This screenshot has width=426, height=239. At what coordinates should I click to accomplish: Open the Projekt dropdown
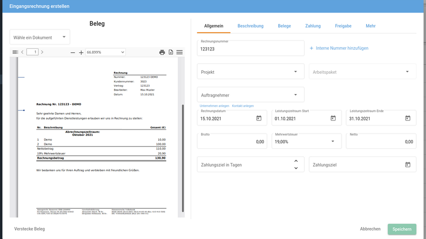click(x=251, y=72)
